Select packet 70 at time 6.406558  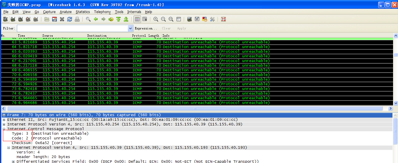click(197, 75)
